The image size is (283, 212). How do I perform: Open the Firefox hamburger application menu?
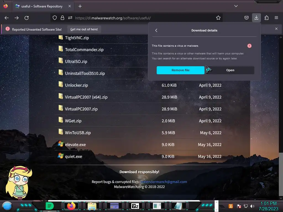(276, 18)
